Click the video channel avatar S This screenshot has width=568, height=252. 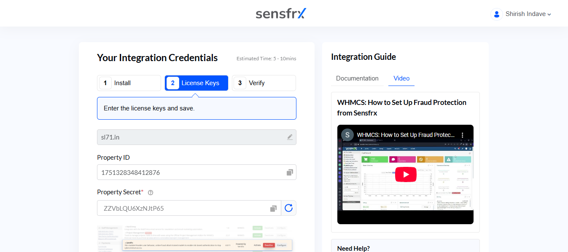pyautogui.click(x=347, y=135)
